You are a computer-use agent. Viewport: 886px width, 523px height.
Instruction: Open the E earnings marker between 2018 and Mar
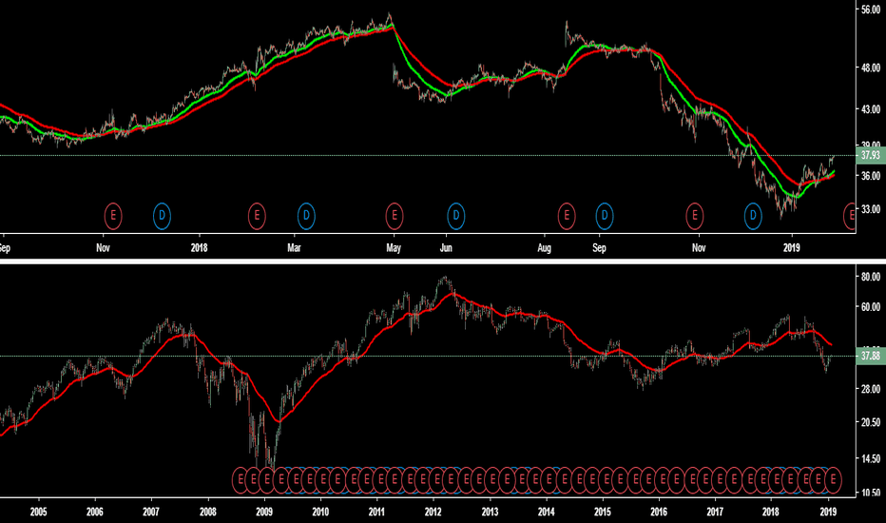pyautogui.click(x=257, y=216)
